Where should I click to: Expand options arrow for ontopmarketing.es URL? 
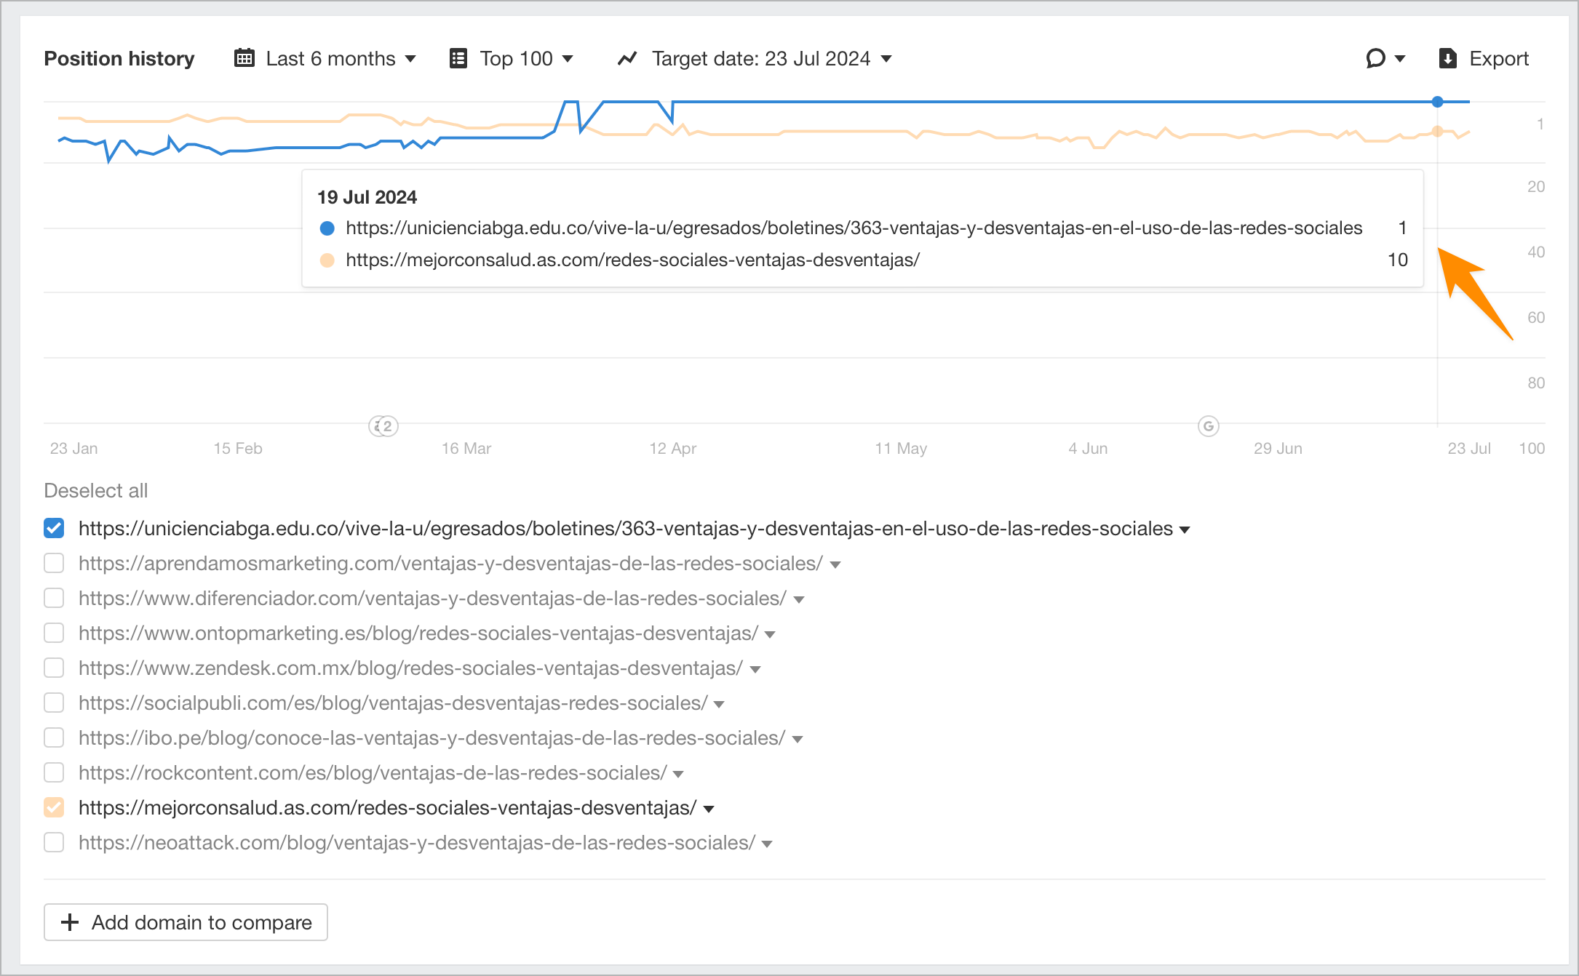pyautogui.click(x=770, y=635)
